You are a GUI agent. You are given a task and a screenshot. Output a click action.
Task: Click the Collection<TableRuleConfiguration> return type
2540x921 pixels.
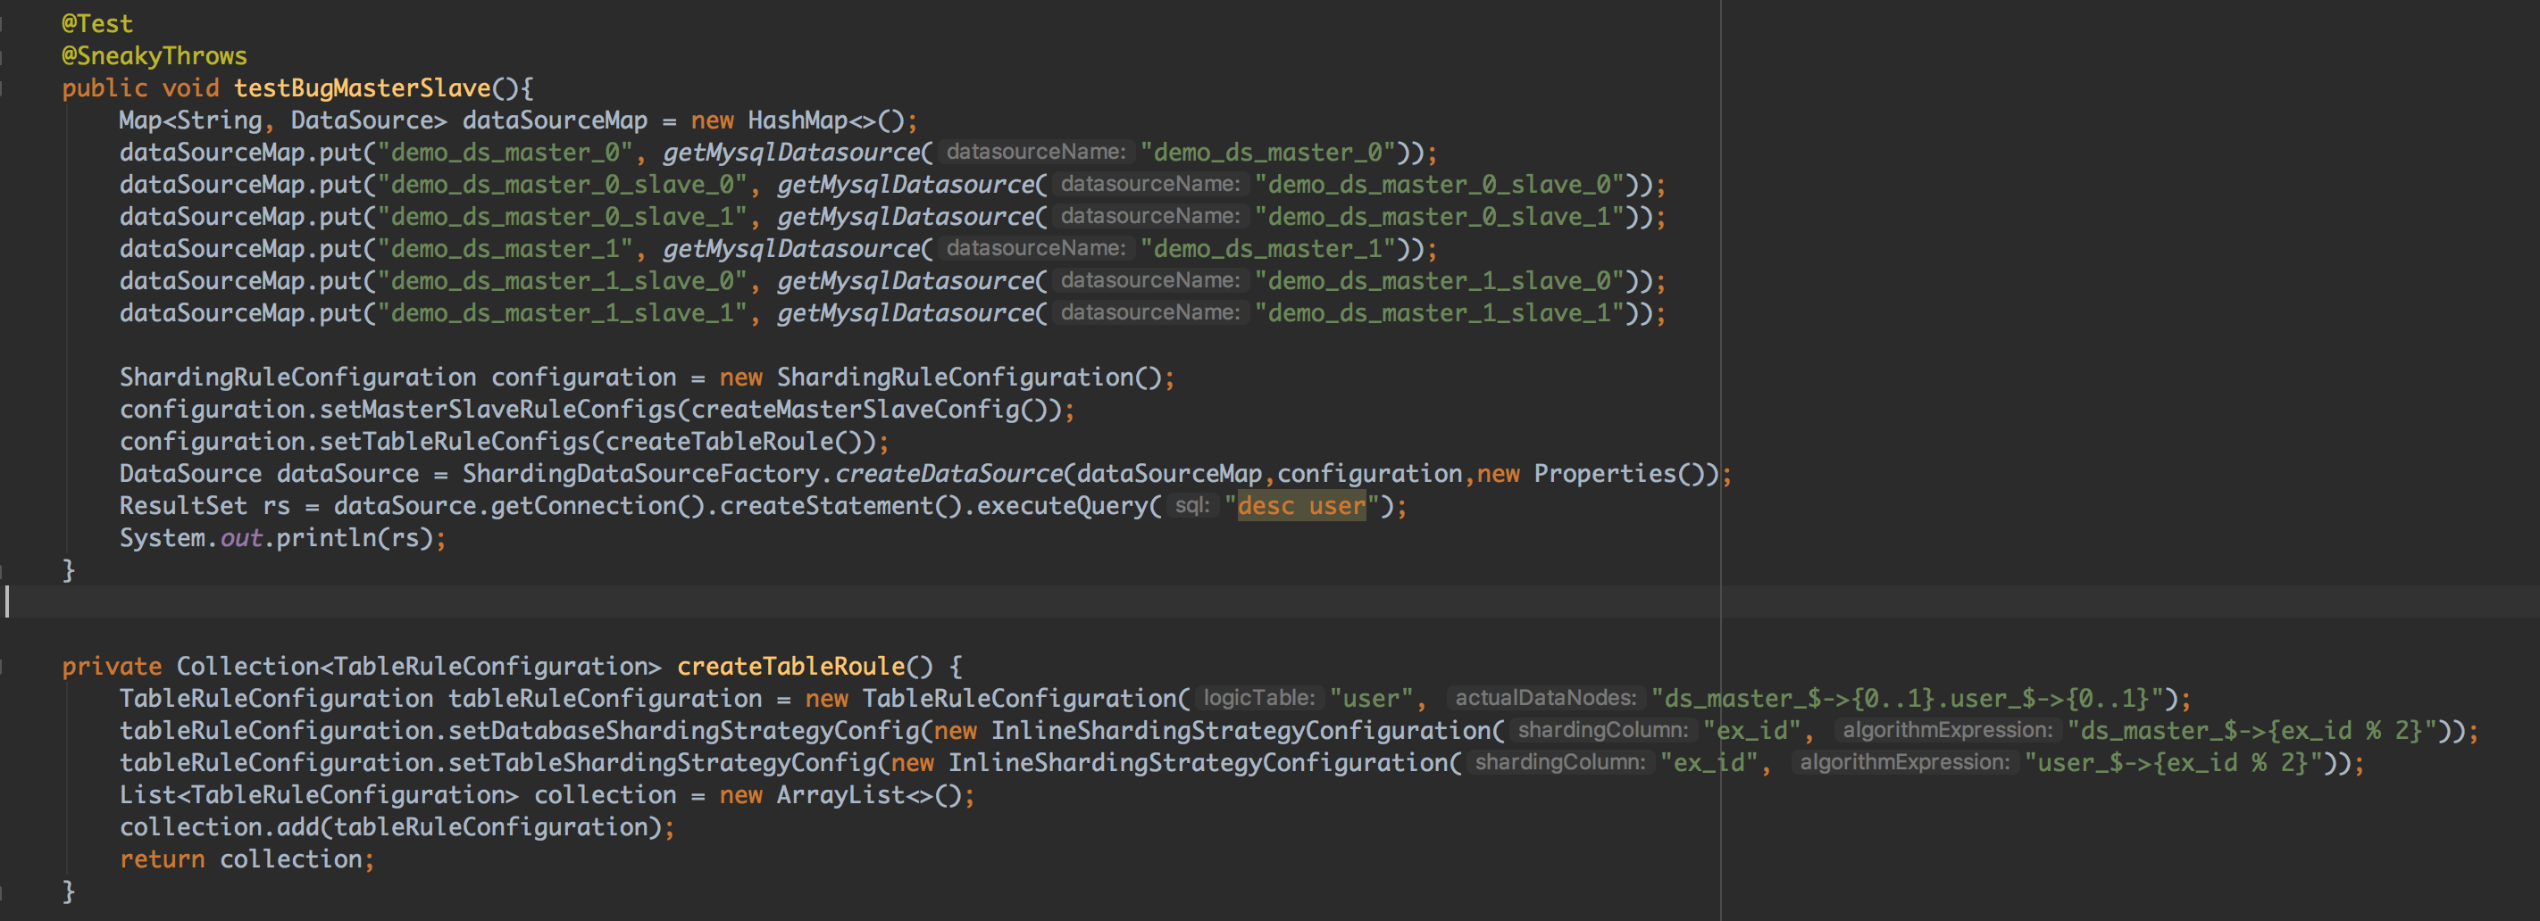coord(419,667)
